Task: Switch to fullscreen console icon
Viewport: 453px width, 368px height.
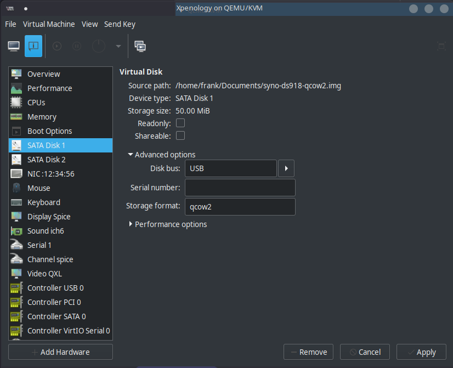Action: [x=441, y=46]
